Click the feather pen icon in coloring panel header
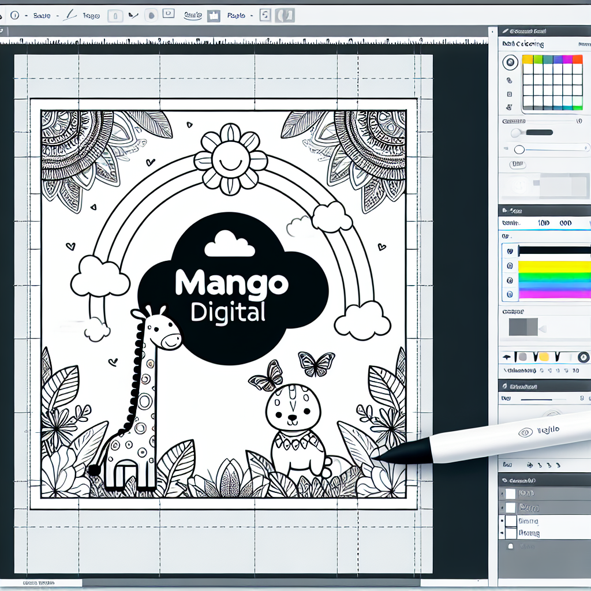The image size is (591, 591). coord(506,31)
